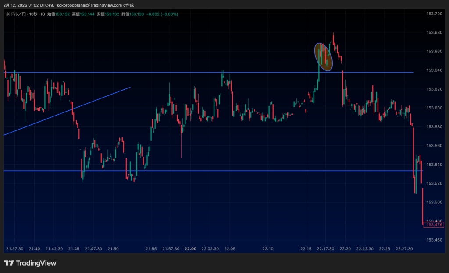Click the last red candle at far right
Screen dimensions: 449x273
click(423, 206)
